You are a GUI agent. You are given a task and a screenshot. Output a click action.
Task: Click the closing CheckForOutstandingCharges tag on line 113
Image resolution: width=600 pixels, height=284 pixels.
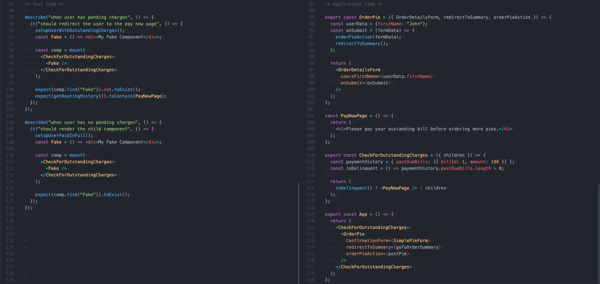pos(79,175)
